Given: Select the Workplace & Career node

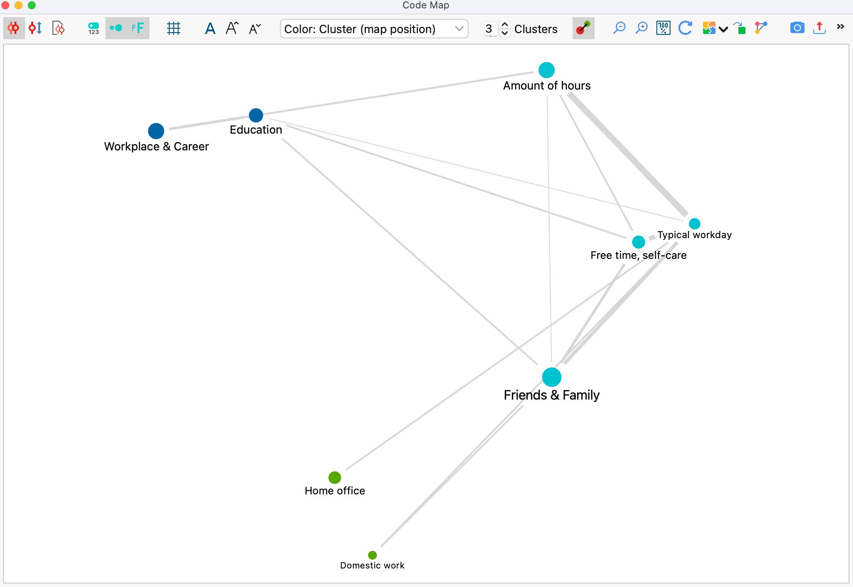Looking at the screenshot, I should pyautogui.click(x=156, y=131).
